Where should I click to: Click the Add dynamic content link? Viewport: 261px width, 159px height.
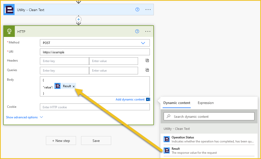pos(130,99)
